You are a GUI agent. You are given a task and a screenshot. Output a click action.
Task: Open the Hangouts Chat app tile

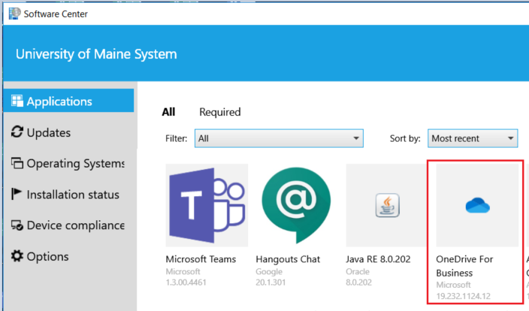[296, 205]
